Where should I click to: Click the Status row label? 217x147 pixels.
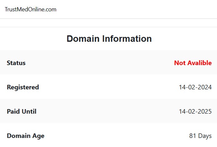[x=16, y=63]
